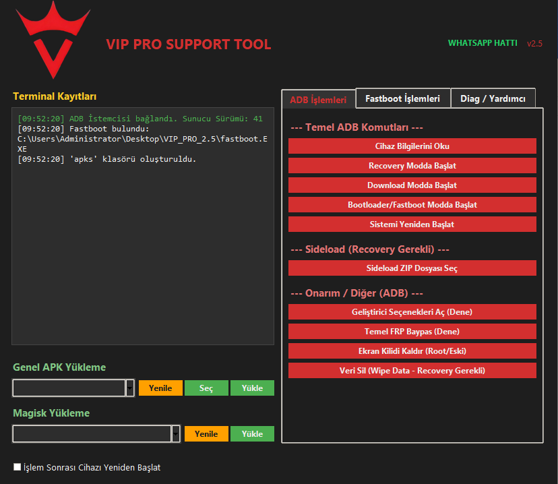The width and height of the screenshot is (558, 484).
Task: Click the Genel APK Yükleme label
Action: pyautogui.click(x=59, y=367)
